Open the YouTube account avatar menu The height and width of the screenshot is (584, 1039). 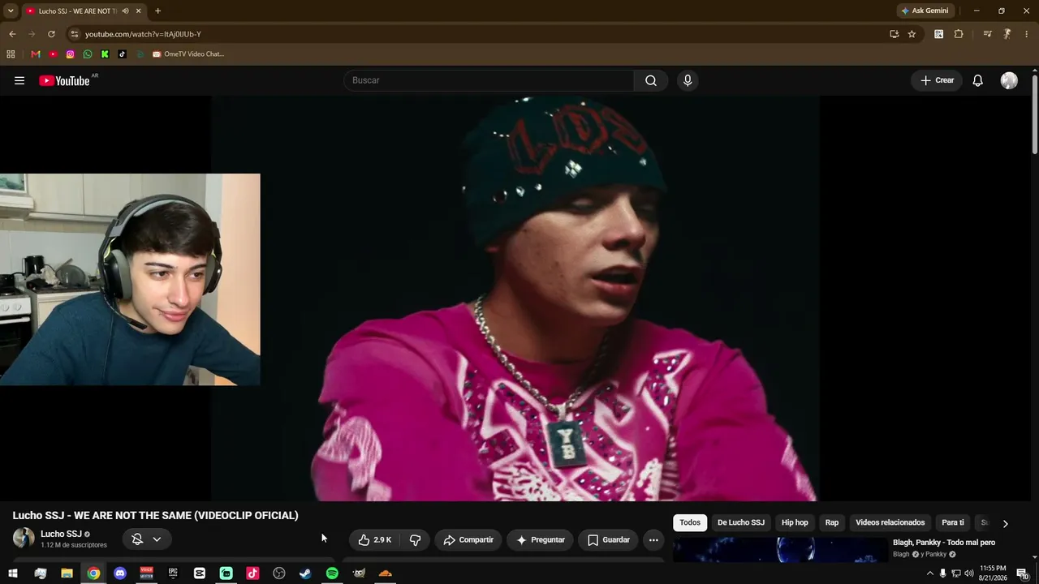pos(1009,80)
